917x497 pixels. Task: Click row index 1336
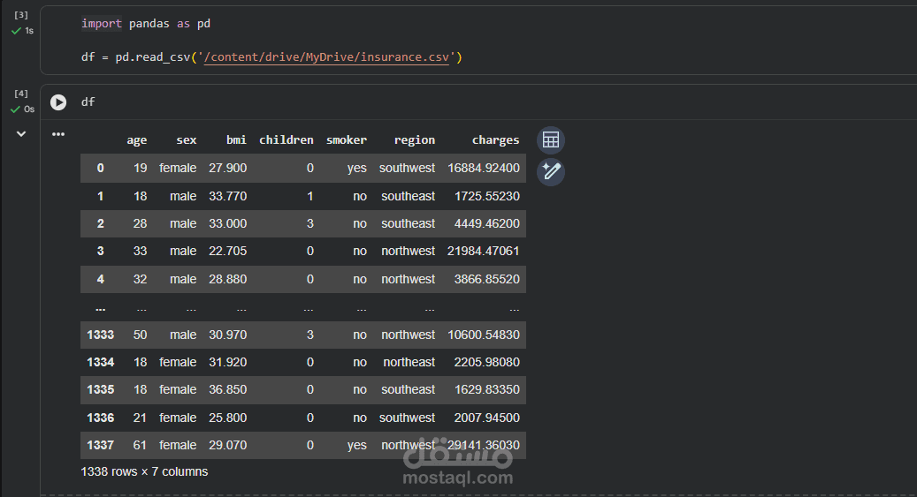[101, 418]
